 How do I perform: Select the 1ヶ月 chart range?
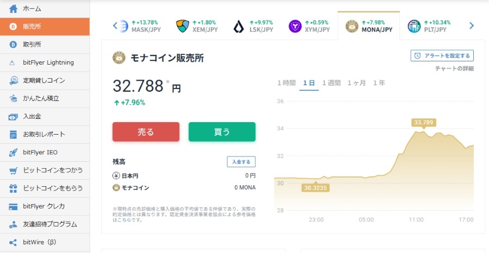point(356,83)
